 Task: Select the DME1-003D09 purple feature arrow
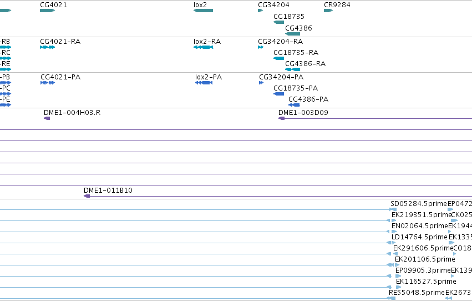click(281, 118)
